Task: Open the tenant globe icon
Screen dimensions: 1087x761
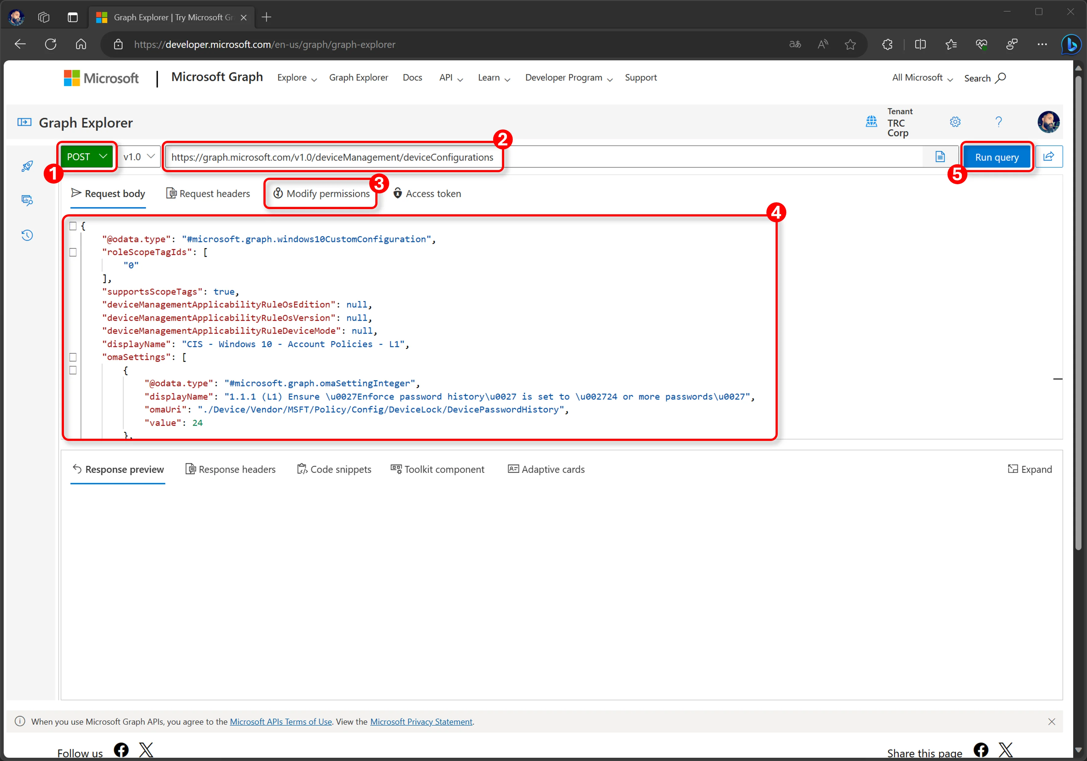Action: coord(871,122)
